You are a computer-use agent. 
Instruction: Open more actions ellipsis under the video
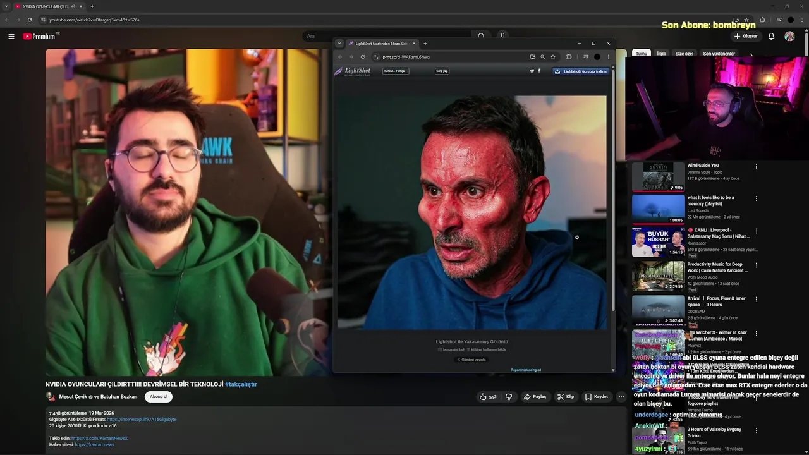coord(621,397)
